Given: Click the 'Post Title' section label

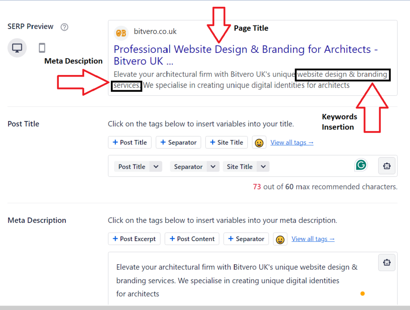Looking at the screenshot, I should coord(24,124).
